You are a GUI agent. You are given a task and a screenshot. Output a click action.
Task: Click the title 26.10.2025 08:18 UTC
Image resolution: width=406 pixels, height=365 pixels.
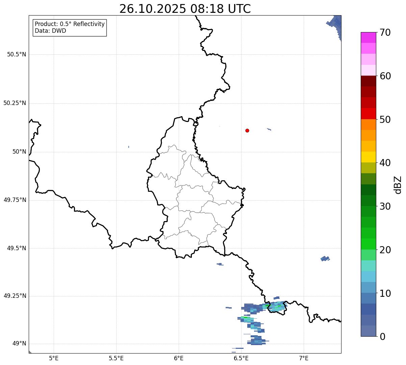pyautogui.click(x=185, y=9)
